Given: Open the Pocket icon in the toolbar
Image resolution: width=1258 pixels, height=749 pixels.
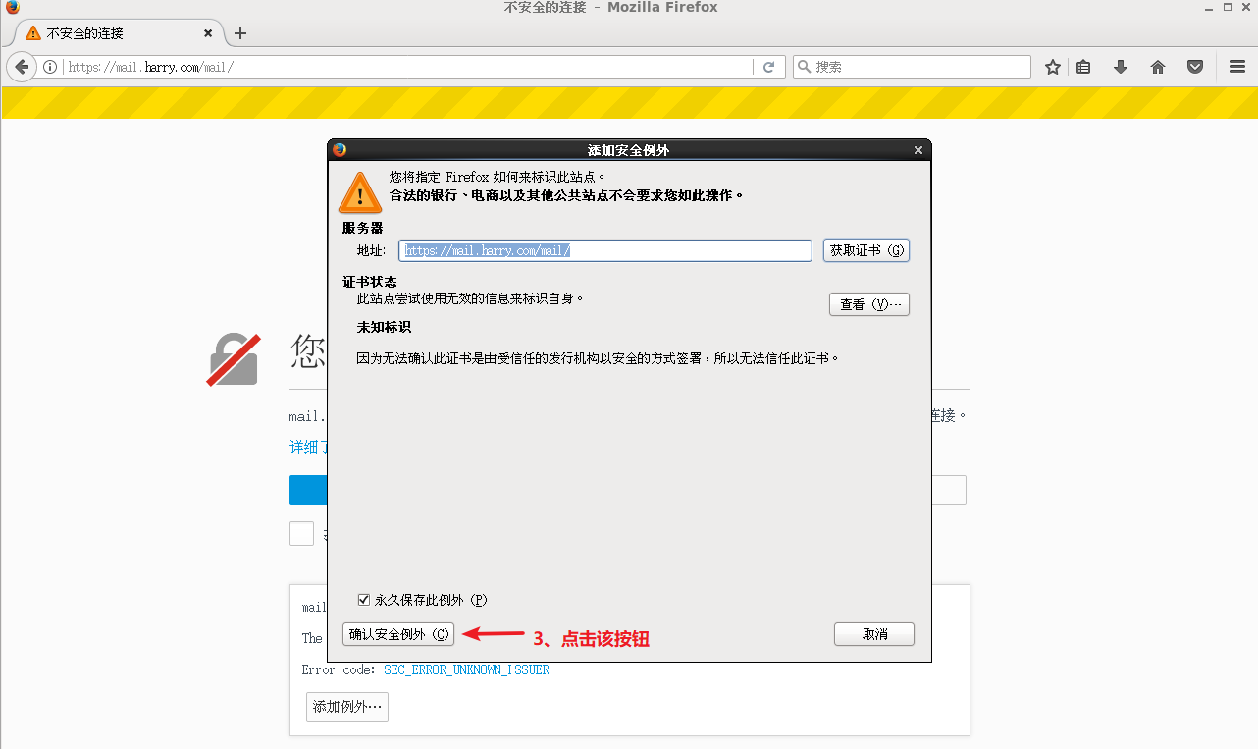Looking at the screenshot, I should click(x=1195, y=67).
